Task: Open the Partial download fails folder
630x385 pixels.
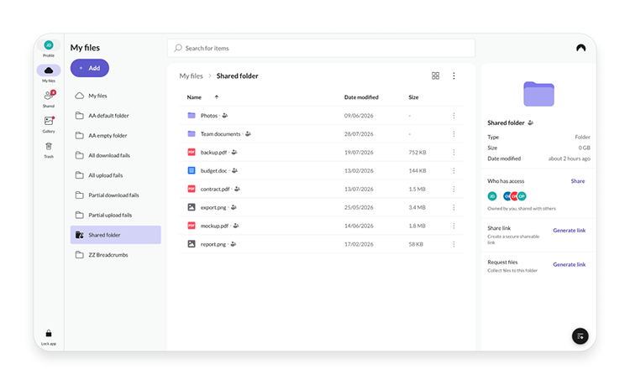Action: [x=116, y=195]
